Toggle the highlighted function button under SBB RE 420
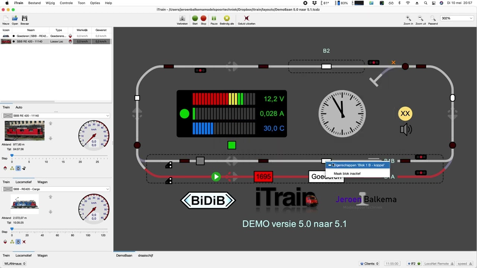 point(18,168)
